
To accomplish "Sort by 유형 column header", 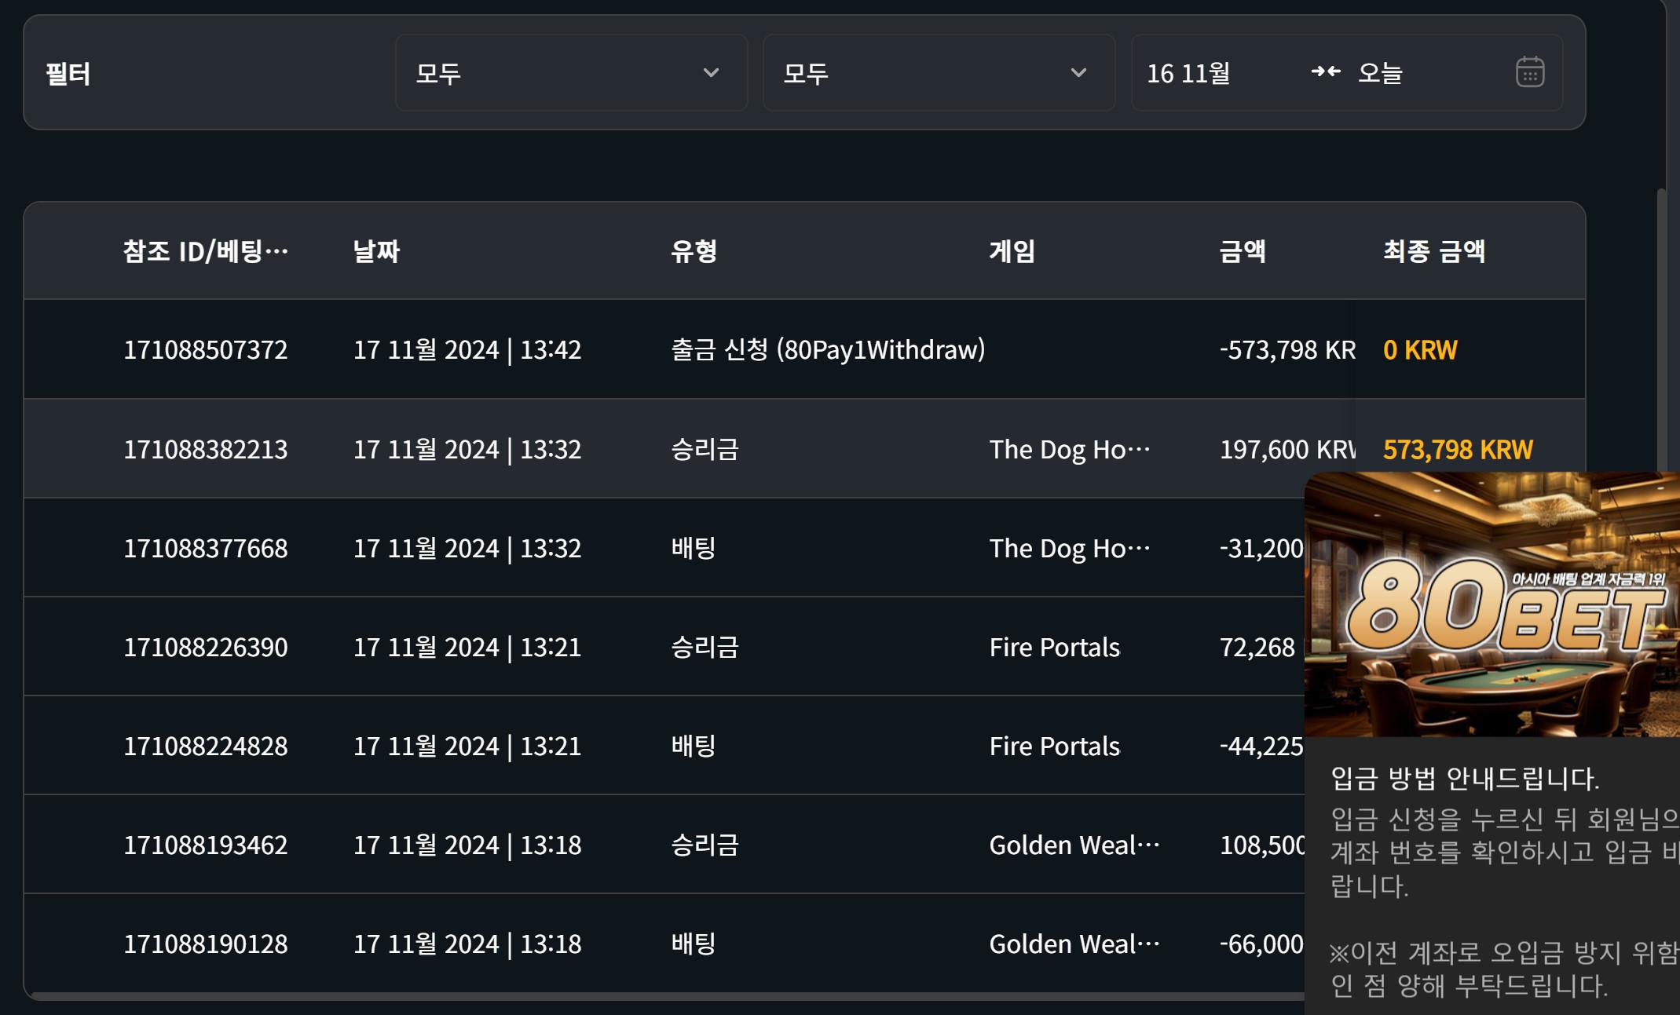I will [694, 251].
